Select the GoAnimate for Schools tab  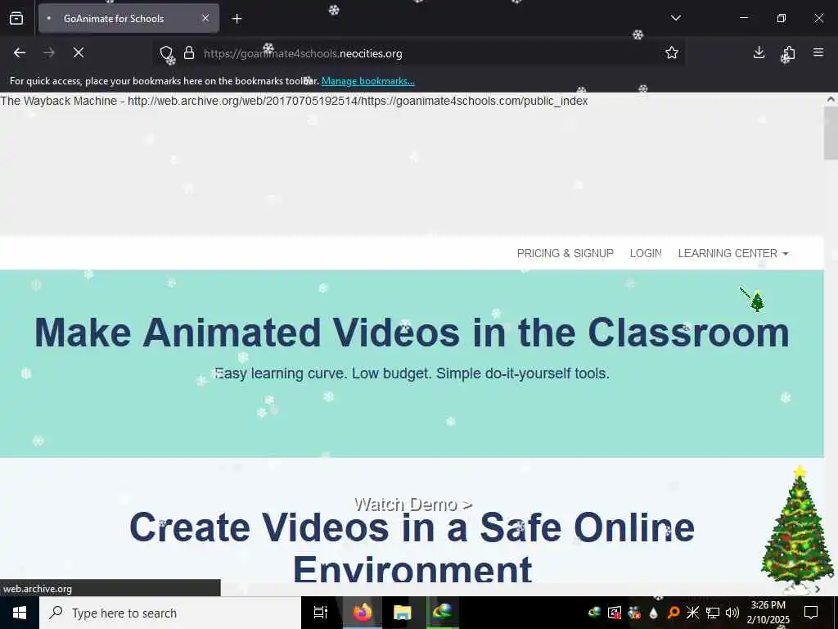[128, 18]
